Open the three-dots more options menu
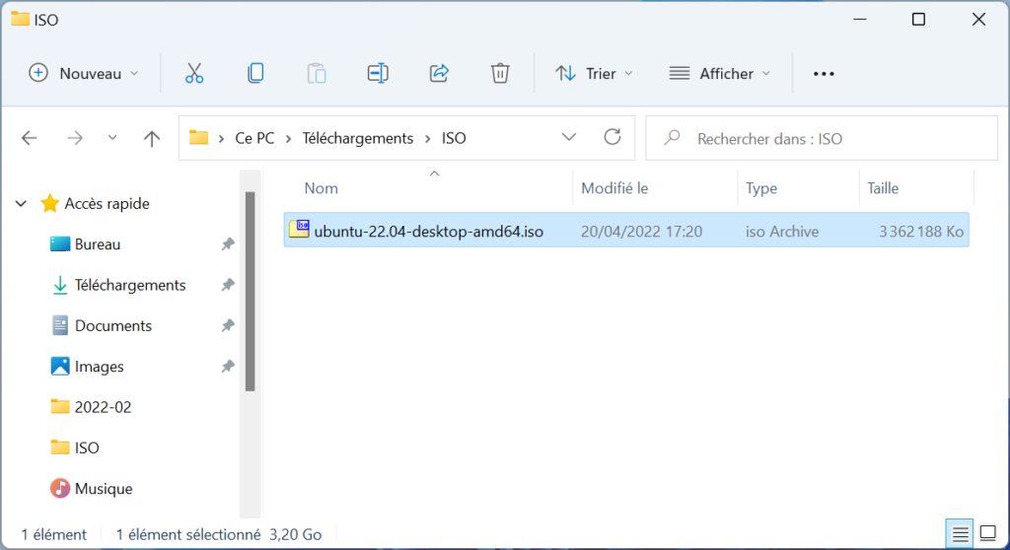1010x550 pixels. pos(824,74)
